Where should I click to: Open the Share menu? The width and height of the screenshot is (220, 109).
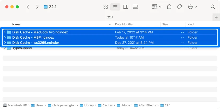(169, 7)
